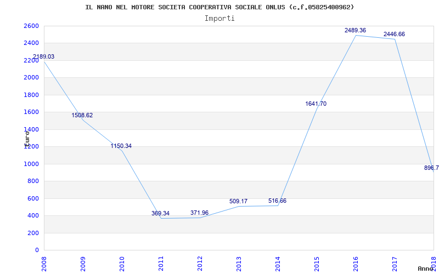Click the 'Euro' y-axis title
439x274 pixels.
27,139
